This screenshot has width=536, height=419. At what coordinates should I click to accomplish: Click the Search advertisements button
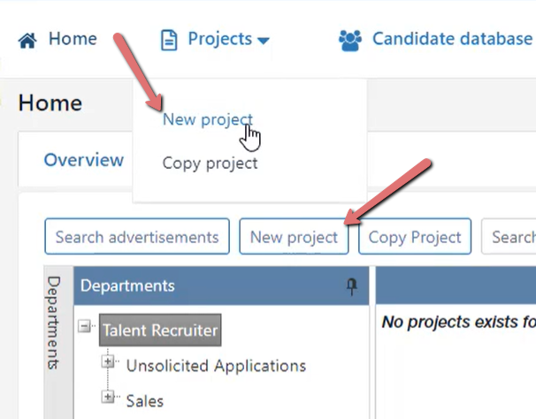(x=137, y=237)
